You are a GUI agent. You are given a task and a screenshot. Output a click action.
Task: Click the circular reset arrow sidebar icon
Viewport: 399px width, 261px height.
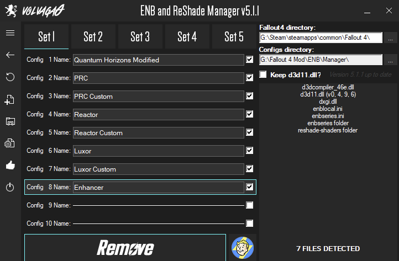tap(10, 77)
